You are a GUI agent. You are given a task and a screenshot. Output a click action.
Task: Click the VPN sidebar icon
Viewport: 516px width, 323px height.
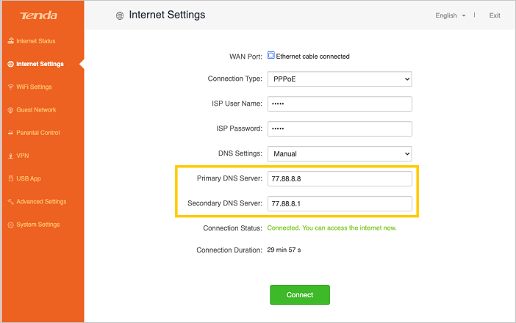click(x=10, y=156)
